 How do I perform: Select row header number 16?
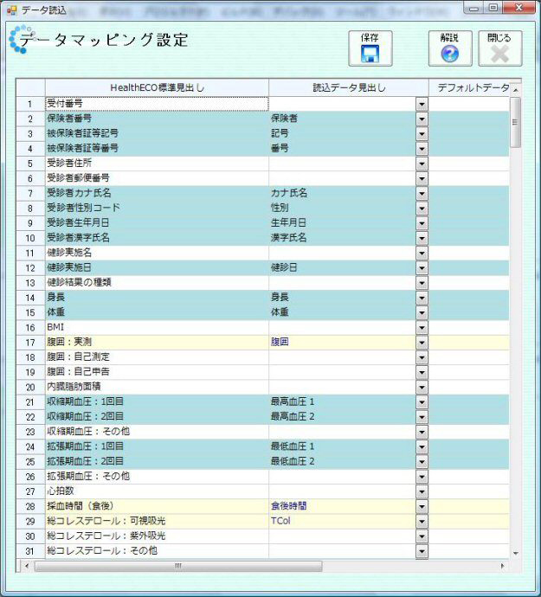[x=30, y=327]
